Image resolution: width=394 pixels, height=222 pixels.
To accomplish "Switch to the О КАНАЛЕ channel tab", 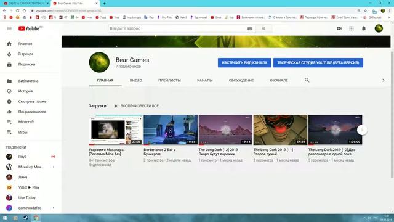I will (279, 80).
